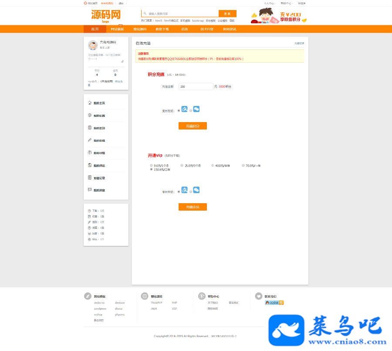
Task: Click the round icon beside footer 整站源码
Action: click(x=145, y=296)
